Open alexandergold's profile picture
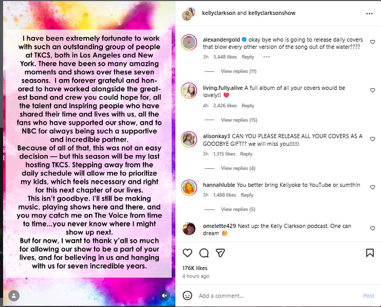Viewport: 381px width, 307px height. point(188,42)
